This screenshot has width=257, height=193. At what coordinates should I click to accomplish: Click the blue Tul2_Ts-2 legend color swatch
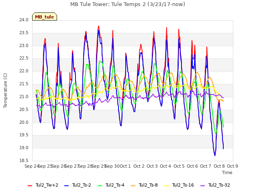point(66,186)
